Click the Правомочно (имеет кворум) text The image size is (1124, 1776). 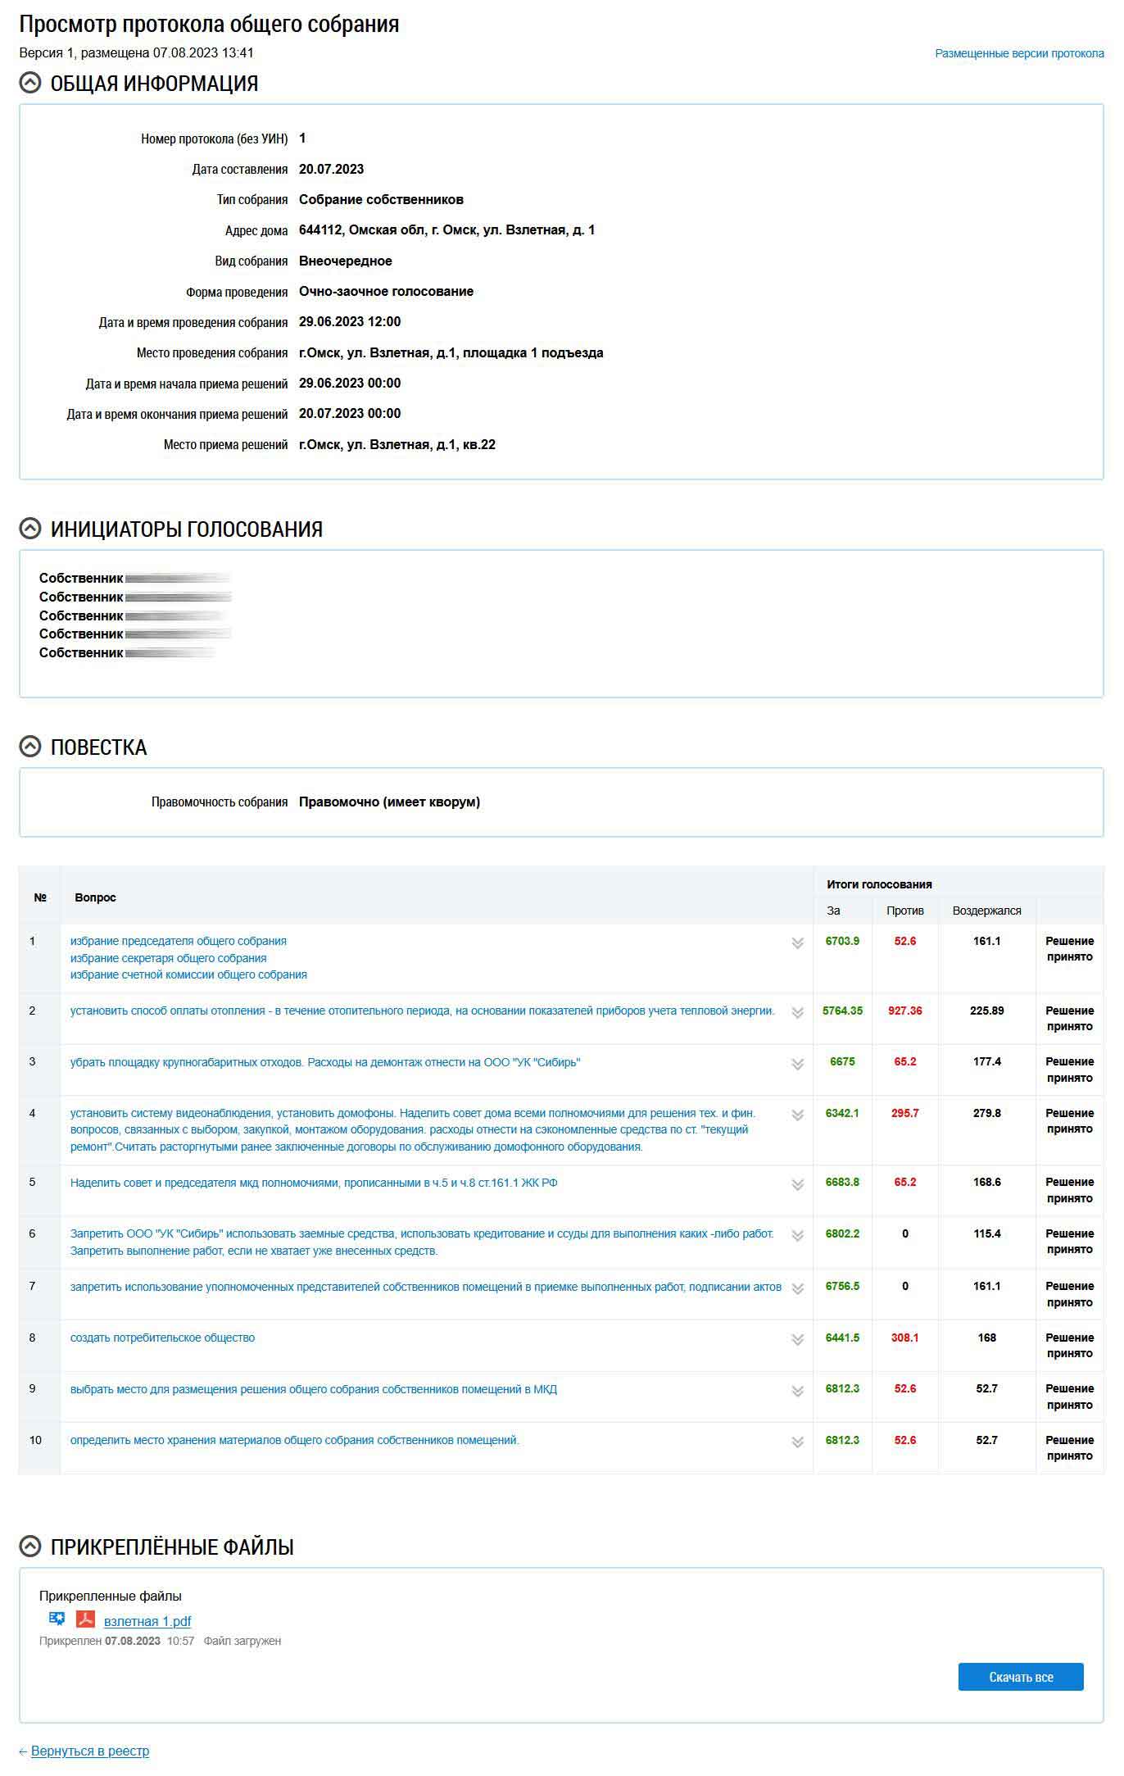click(x=389, y=802)
